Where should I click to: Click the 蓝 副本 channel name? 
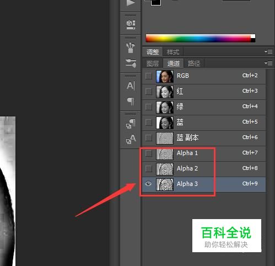pyautogui.click(x=187, y=137)
